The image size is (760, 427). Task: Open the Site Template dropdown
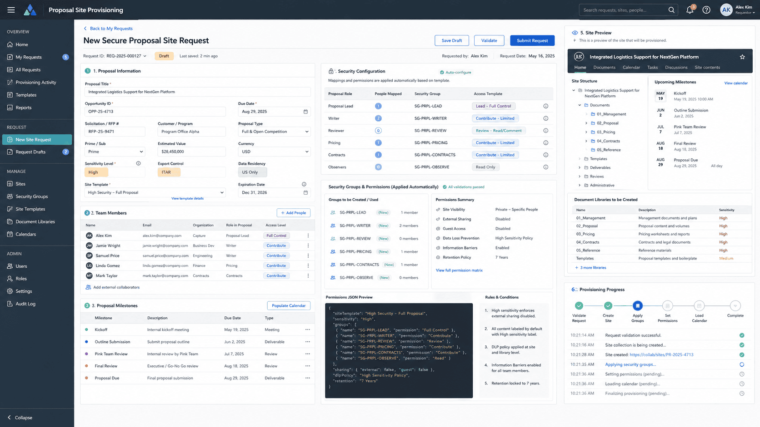coord(155,192)
